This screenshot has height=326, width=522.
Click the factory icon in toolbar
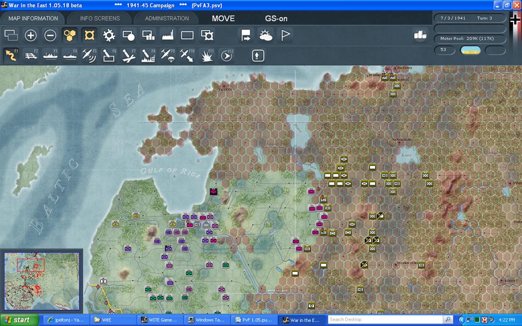168,35
